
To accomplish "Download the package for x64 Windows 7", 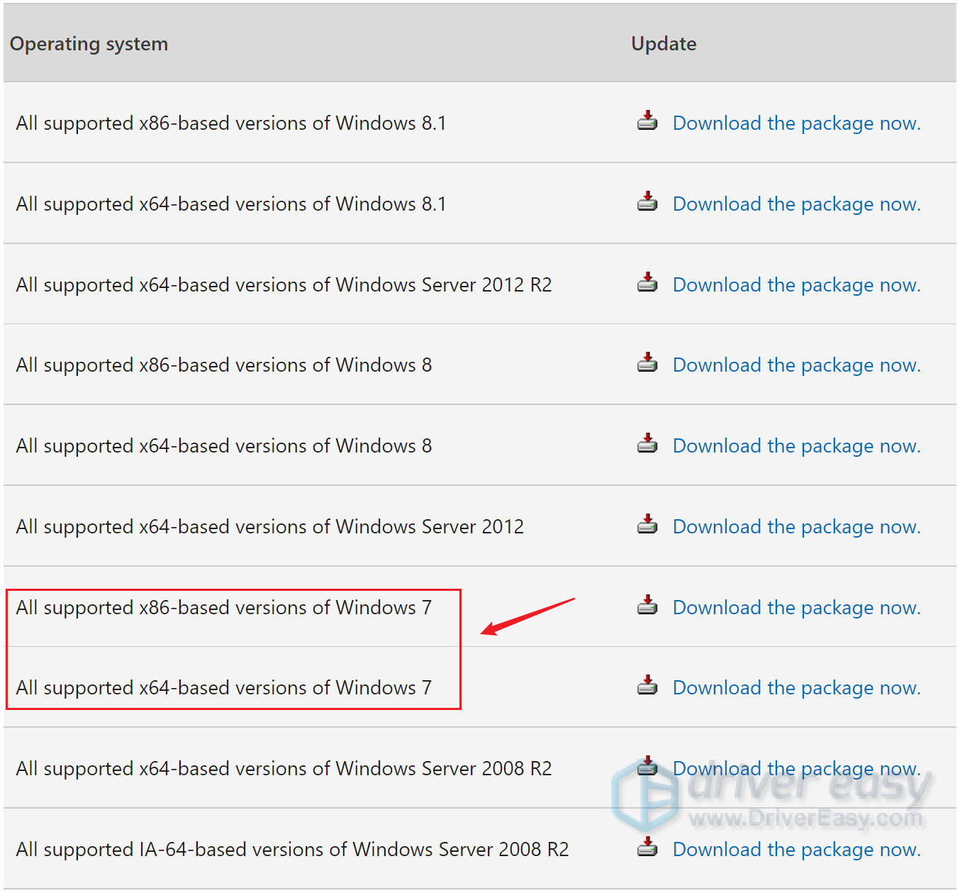I will [796, 687].
